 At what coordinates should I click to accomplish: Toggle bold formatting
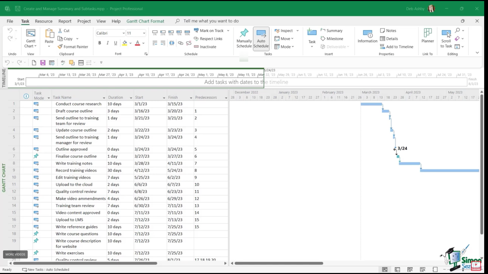pos(100,43)
